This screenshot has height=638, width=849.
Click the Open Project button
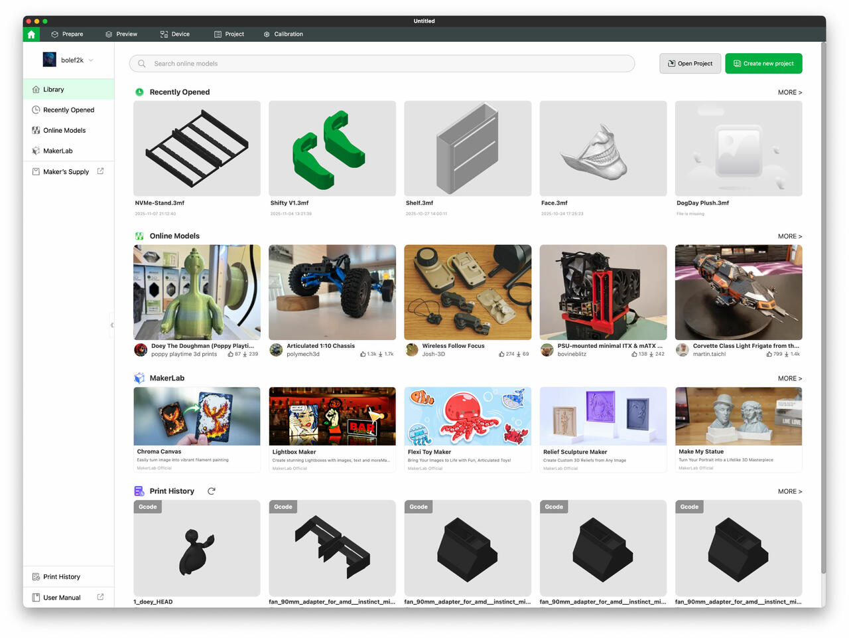690,64
